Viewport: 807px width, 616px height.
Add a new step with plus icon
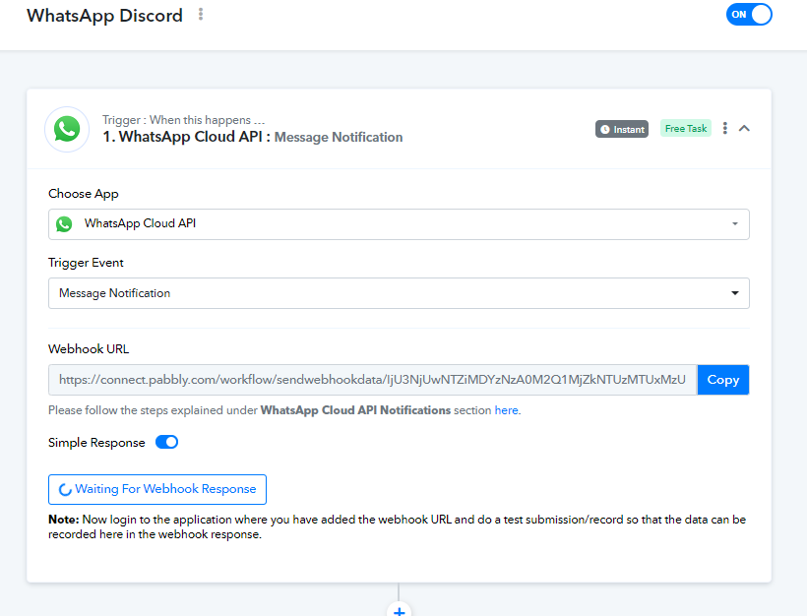[399, 611]
